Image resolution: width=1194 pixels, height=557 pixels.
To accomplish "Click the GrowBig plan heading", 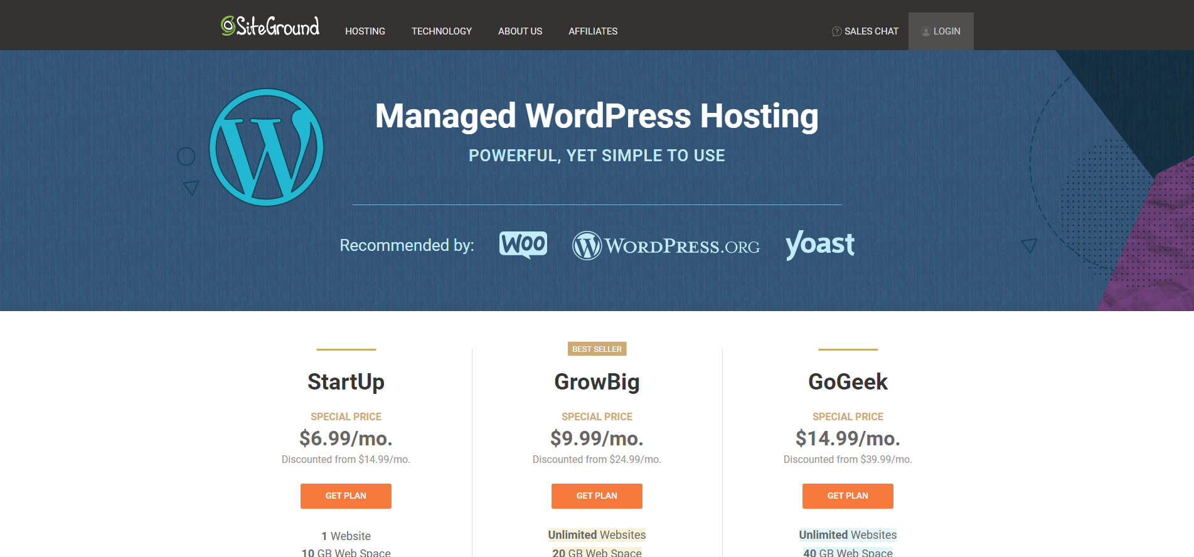I will (x=597, y=381).
